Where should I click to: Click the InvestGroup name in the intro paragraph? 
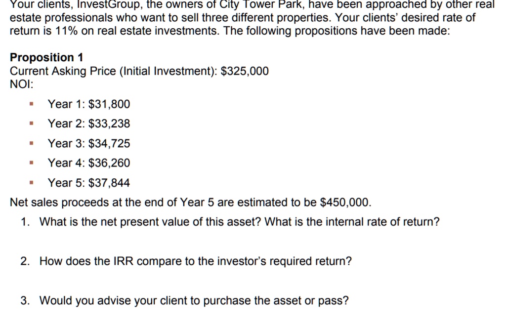click(x=107, y=5)
